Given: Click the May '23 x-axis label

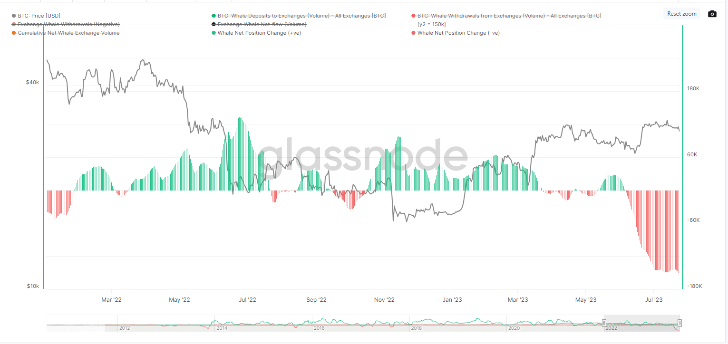Looking at the screenshot, I should click(586, 300).
